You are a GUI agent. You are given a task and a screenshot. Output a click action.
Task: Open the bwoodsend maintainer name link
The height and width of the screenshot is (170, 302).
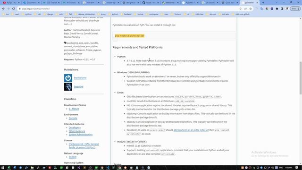click(80, 78)
